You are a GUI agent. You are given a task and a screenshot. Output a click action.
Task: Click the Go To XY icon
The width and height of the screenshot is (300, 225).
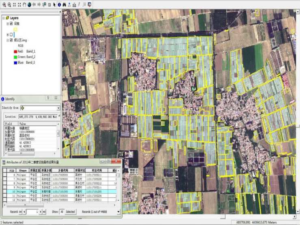69,4
